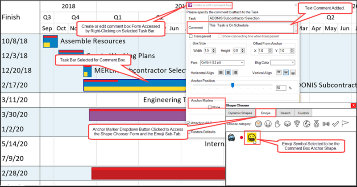Screen dimensions: 357x187
Task: Select the raised hand emoji category
Action: point(277,124)
